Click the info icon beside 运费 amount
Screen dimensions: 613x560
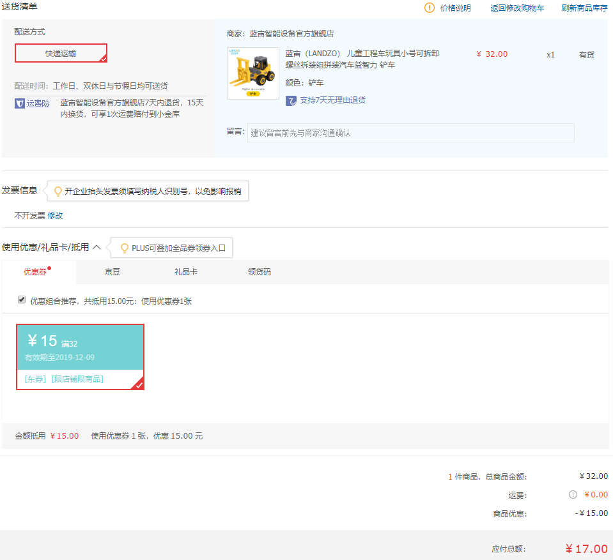pyautogui.click(x=573, y=495)
